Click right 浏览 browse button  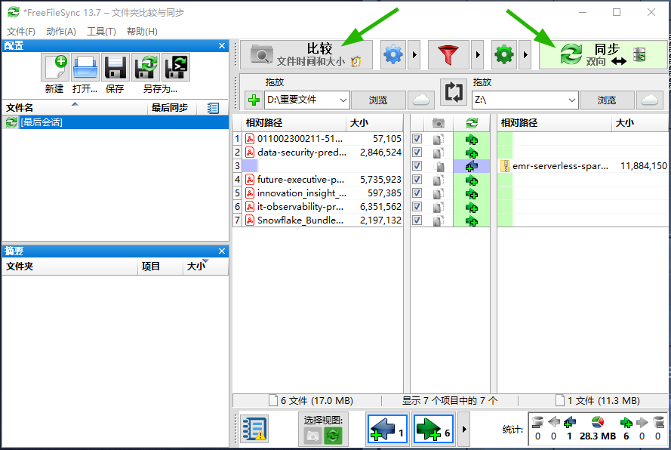click(x=607, y=100)
